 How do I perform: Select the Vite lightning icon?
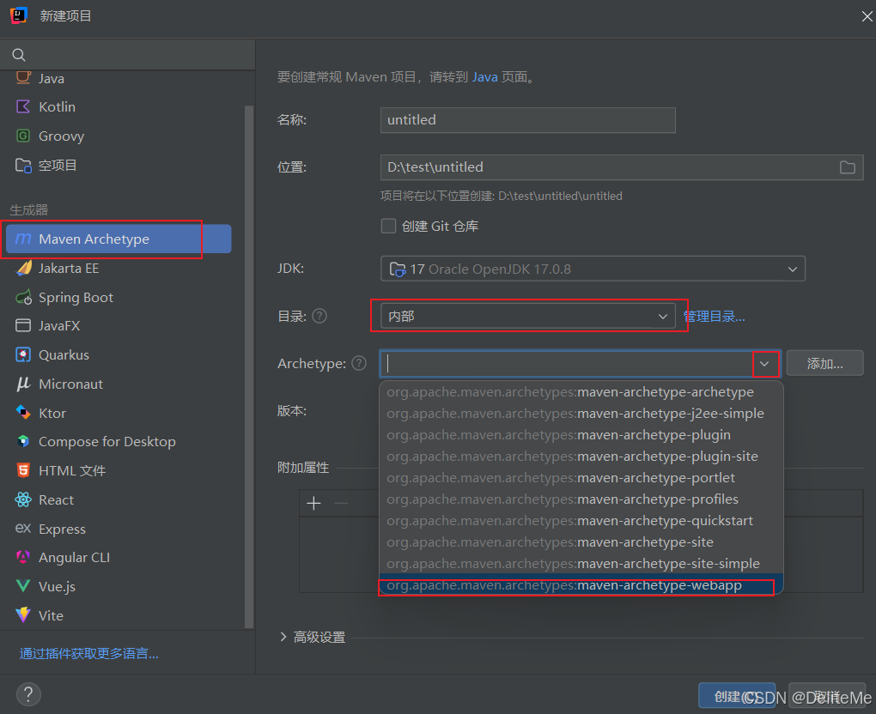pos(23,615)
